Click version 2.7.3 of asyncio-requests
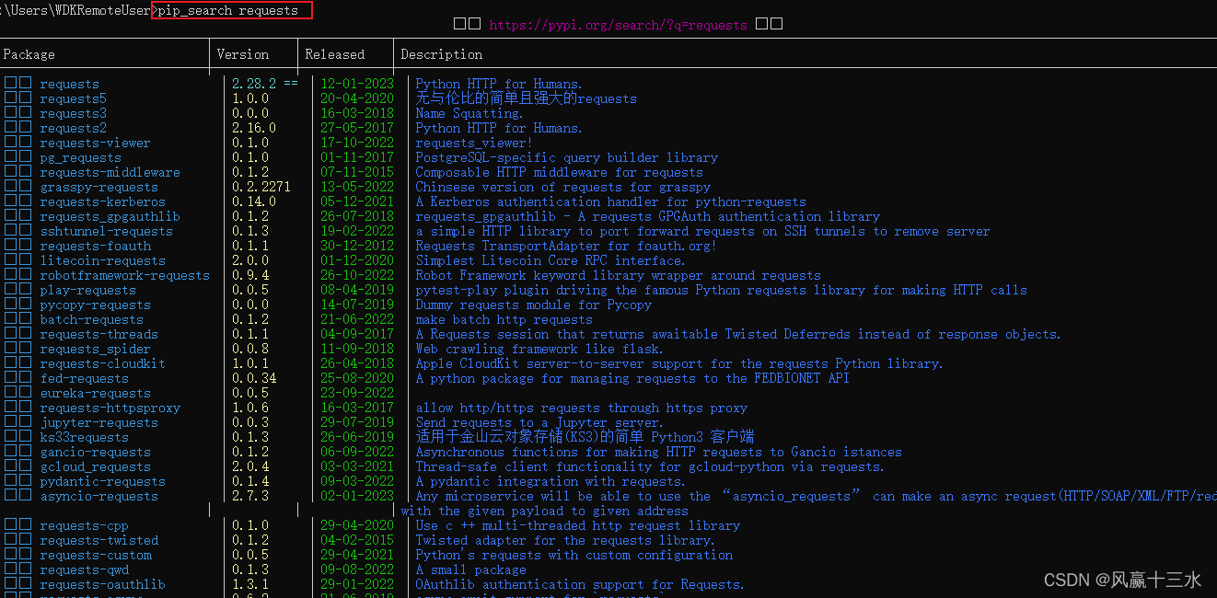The height and width of the screenshot is (598, 1217). pos(250,496)
